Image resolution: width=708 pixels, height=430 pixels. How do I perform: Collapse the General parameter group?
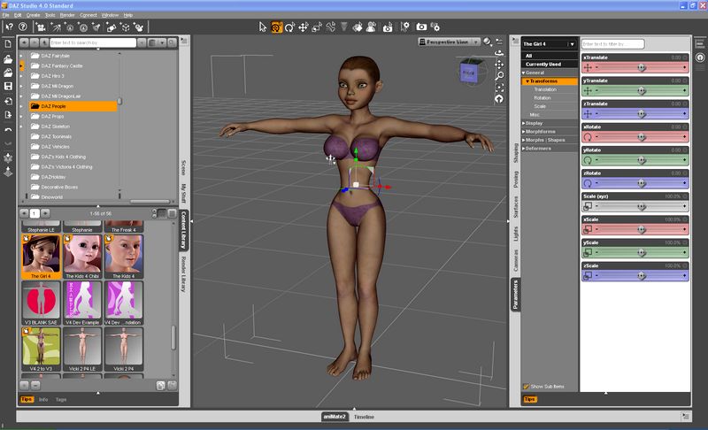tap(523, 73)
